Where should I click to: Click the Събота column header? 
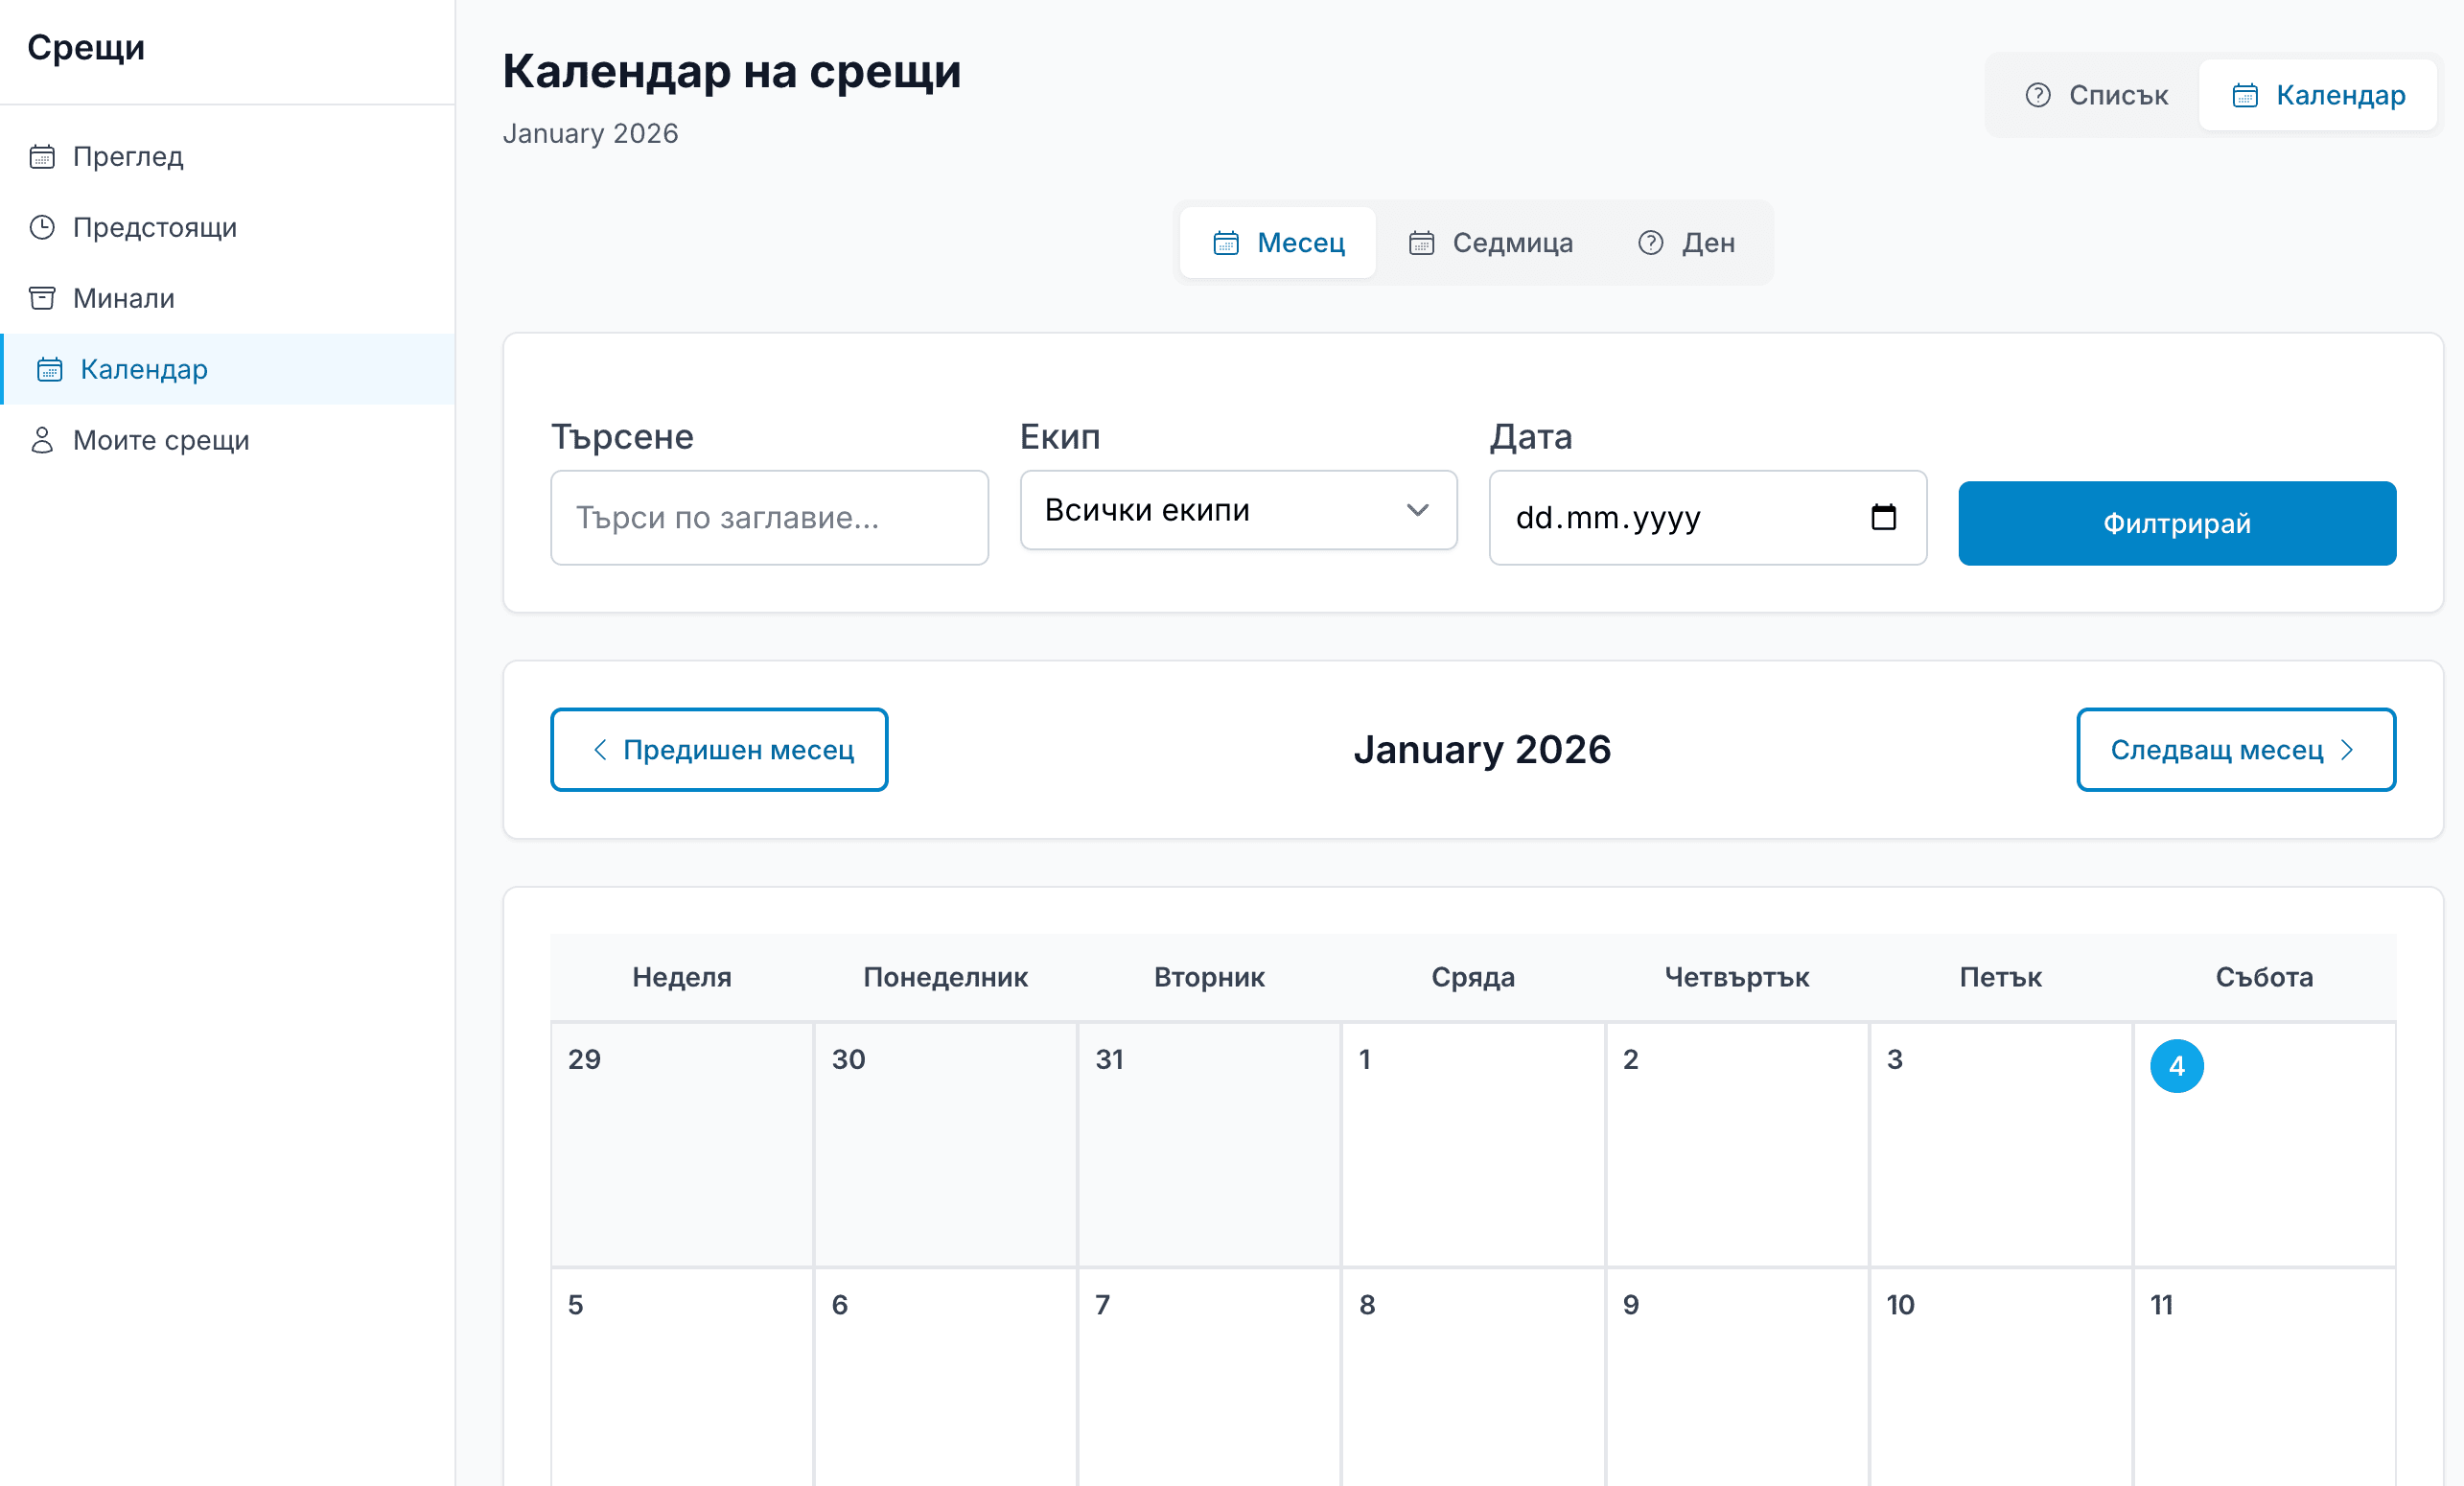[x=2265, y=977]
